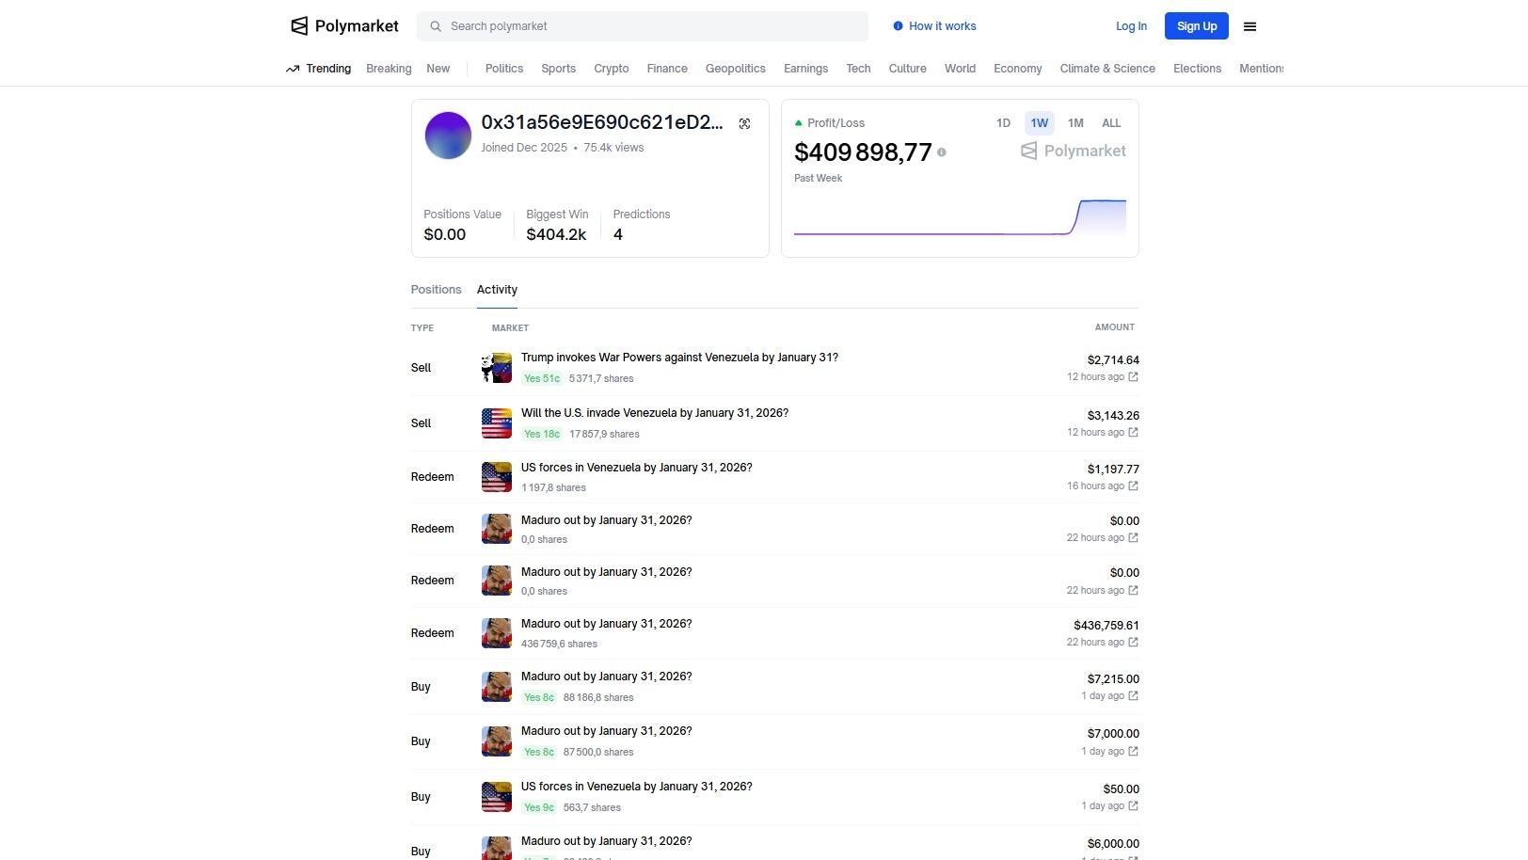Select the 1M profit/loss timeframe
Screen dimensions: 1528x860
[1075, 123]
